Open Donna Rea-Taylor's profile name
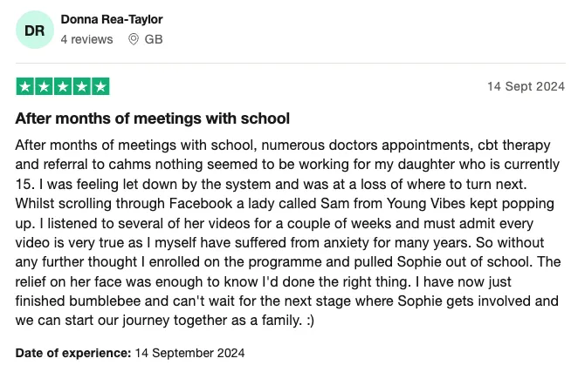Screen dimensions: 578x372 coord(112,19)
